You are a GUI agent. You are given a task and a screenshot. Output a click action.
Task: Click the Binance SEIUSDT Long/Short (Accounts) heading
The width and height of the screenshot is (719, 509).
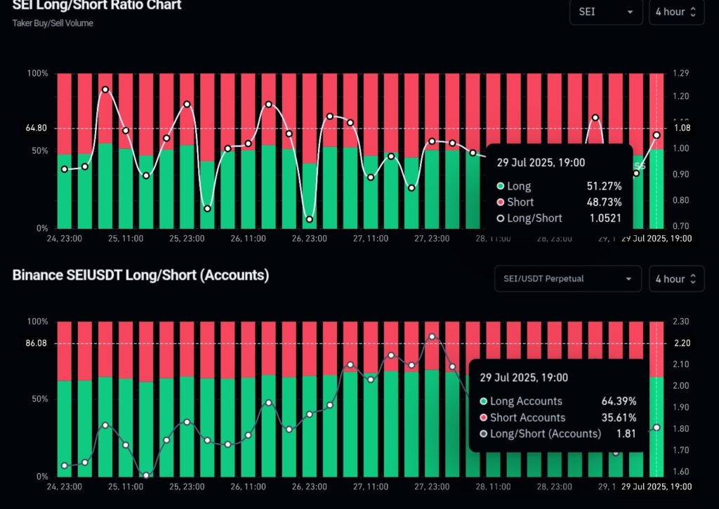point(140,275)
